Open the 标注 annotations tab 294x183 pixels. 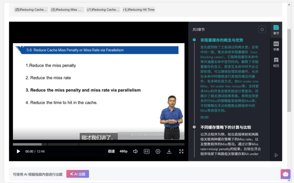click(x=276, y=62)
